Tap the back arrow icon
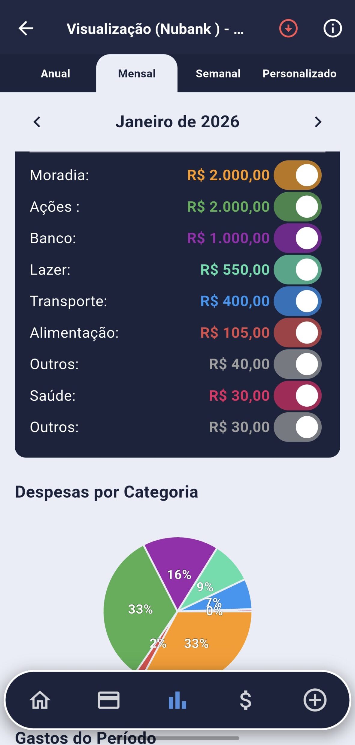Screen dimensions: 355x745 26,29
